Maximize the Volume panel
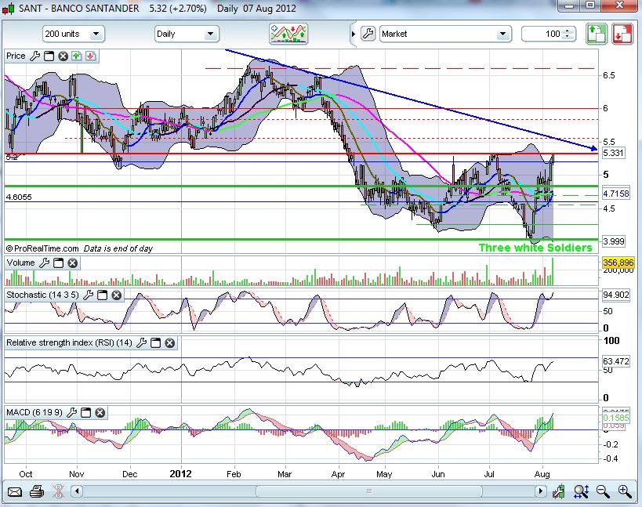Screen dimensions: 642x507 tap(59, 263)
